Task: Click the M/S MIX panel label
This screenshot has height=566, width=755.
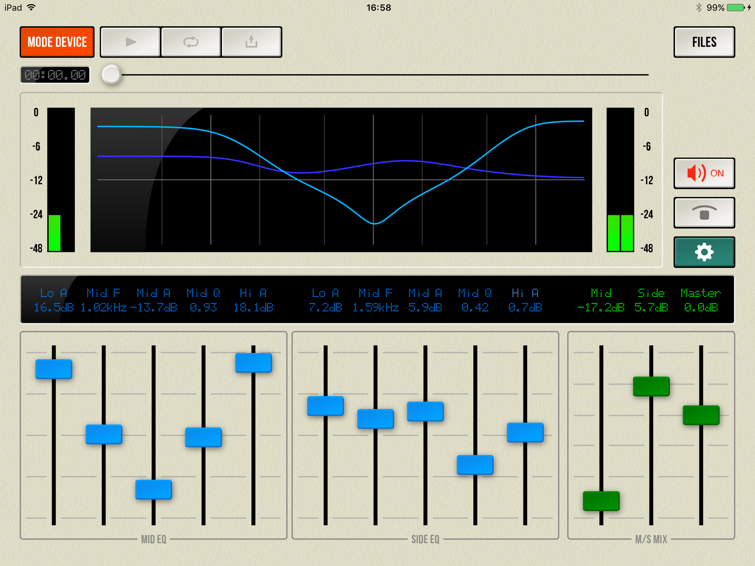Action: [x=651, y=539]
